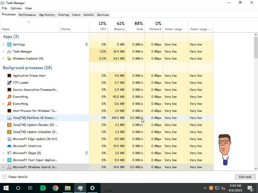
Task: Sort processes by CPU column
Action: [99, 26]
